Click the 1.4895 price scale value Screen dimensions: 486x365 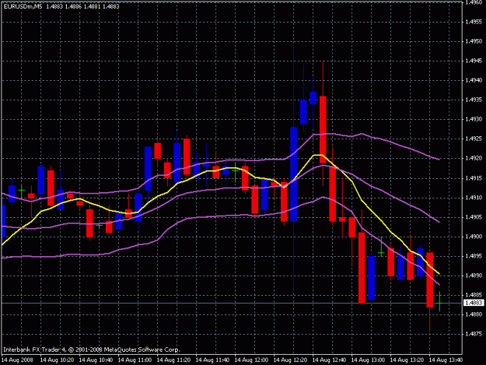pos(474,256)
